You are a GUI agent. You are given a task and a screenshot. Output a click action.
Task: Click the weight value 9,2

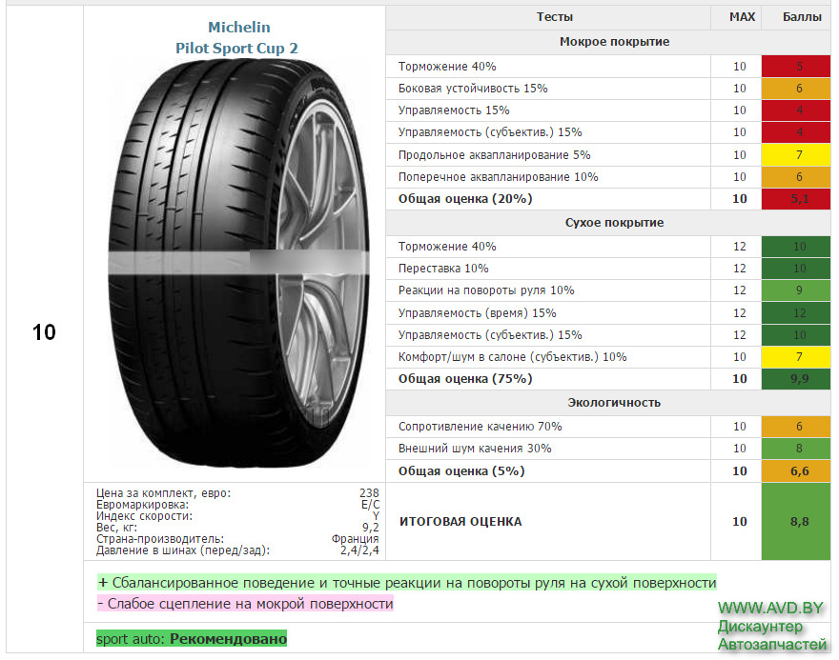click(370, 528)
